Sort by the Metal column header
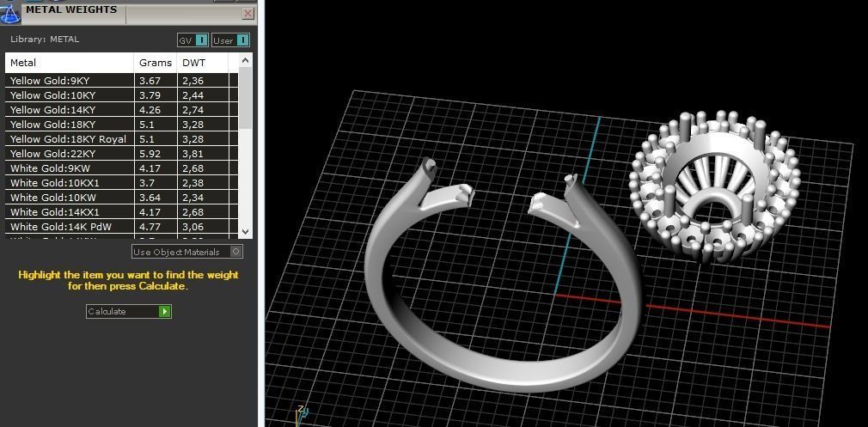Viewport: 868px width, 427px height. pyautogui.click(x=70, y=63)
